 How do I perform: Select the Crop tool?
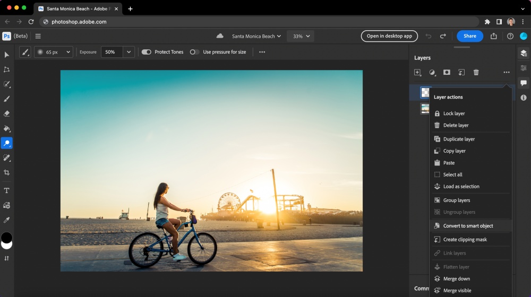[x=7, y=172]
